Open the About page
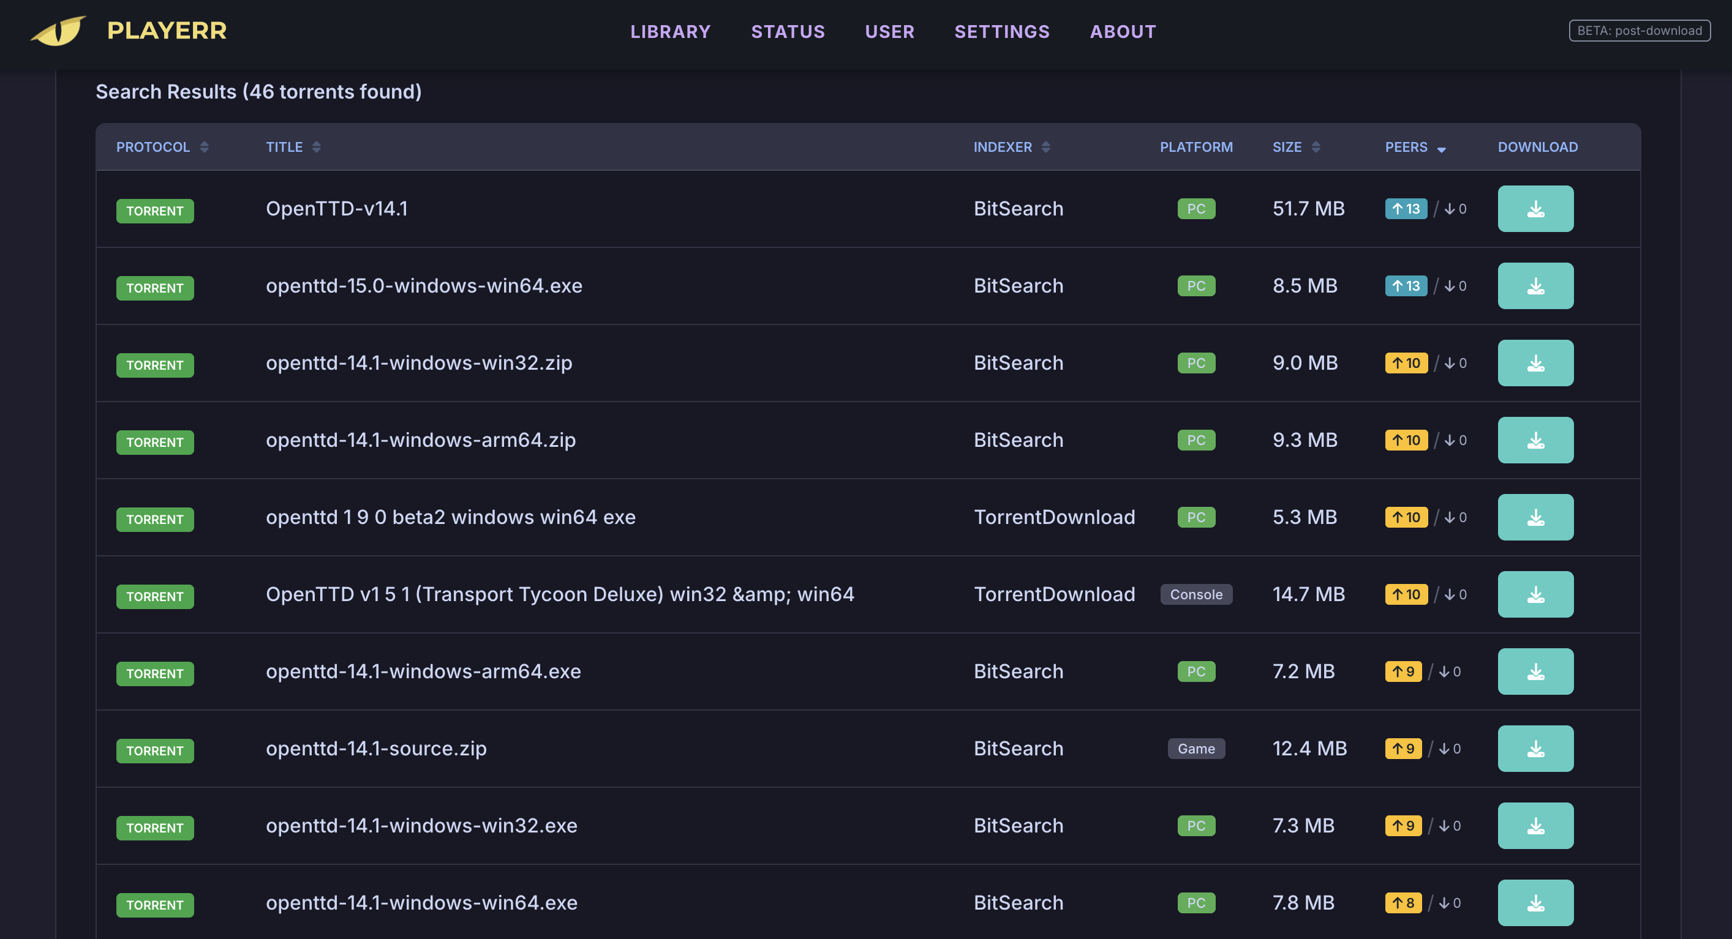The height and width of the screenshot is (939, 1732). tap(1123, 31)
